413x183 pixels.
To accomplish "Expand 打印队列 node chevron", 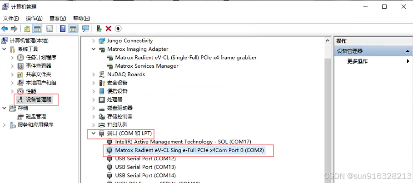I will 93,125.
